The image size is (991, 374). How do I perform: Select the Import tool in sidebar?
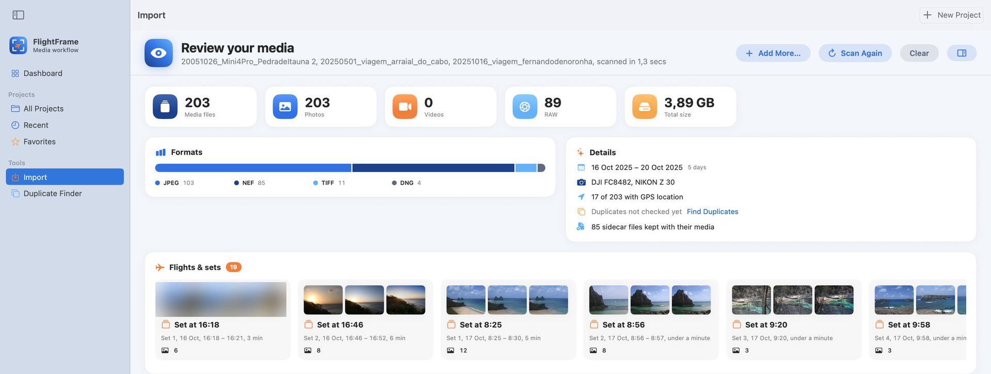[65, 177]
